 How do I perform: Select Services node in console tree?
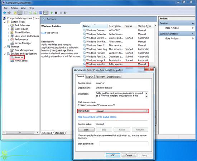tap(19, 57)
